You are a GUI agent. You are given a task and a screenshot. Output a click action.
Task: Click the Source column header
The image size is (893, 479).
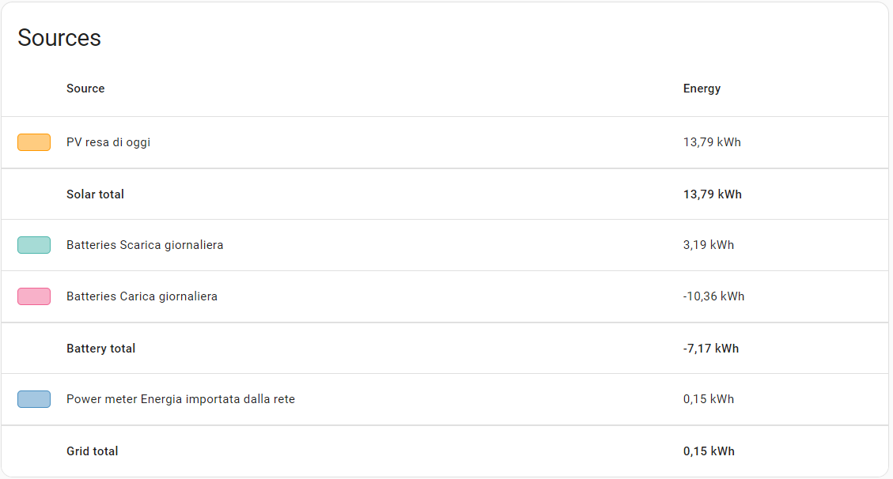tap(85, 89)
